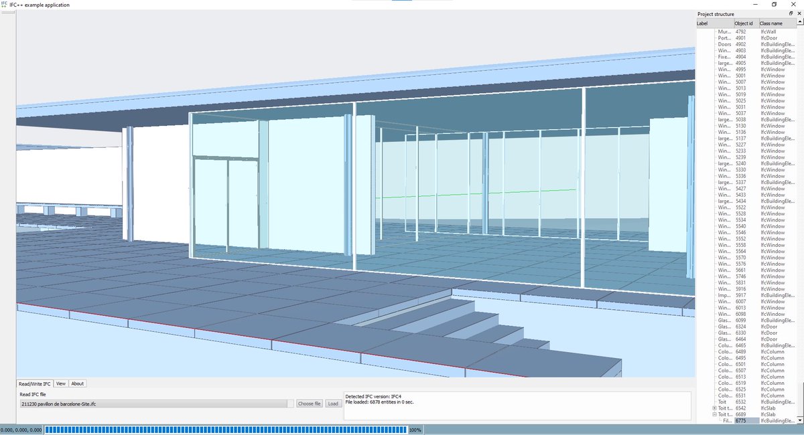Image resolution: width=804 pixels, height=435 pixels.
Task: Select tree row with object id 5137
Action: 746,138
